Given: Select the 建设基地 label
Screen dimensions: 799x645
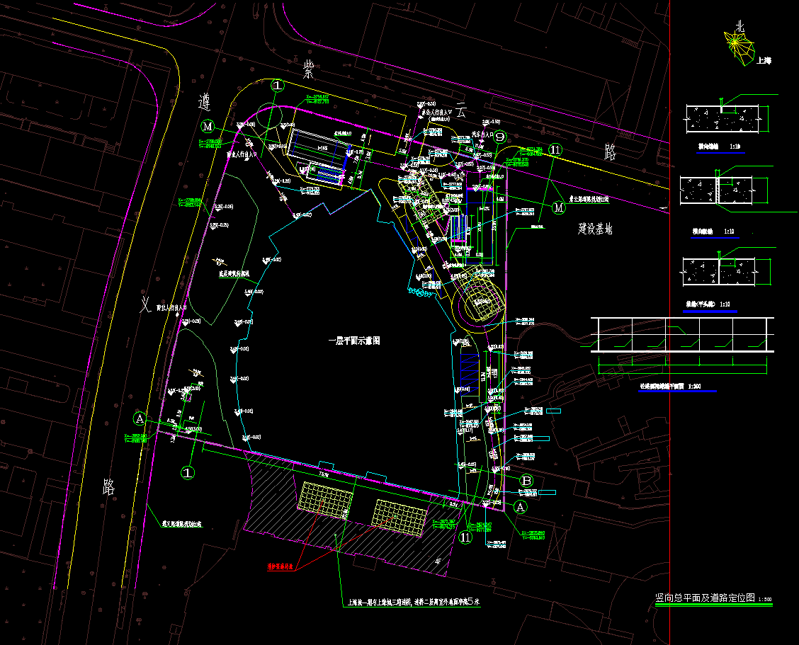Looking at the screenshot, I should pyautogui.click(x=595, y=229).
